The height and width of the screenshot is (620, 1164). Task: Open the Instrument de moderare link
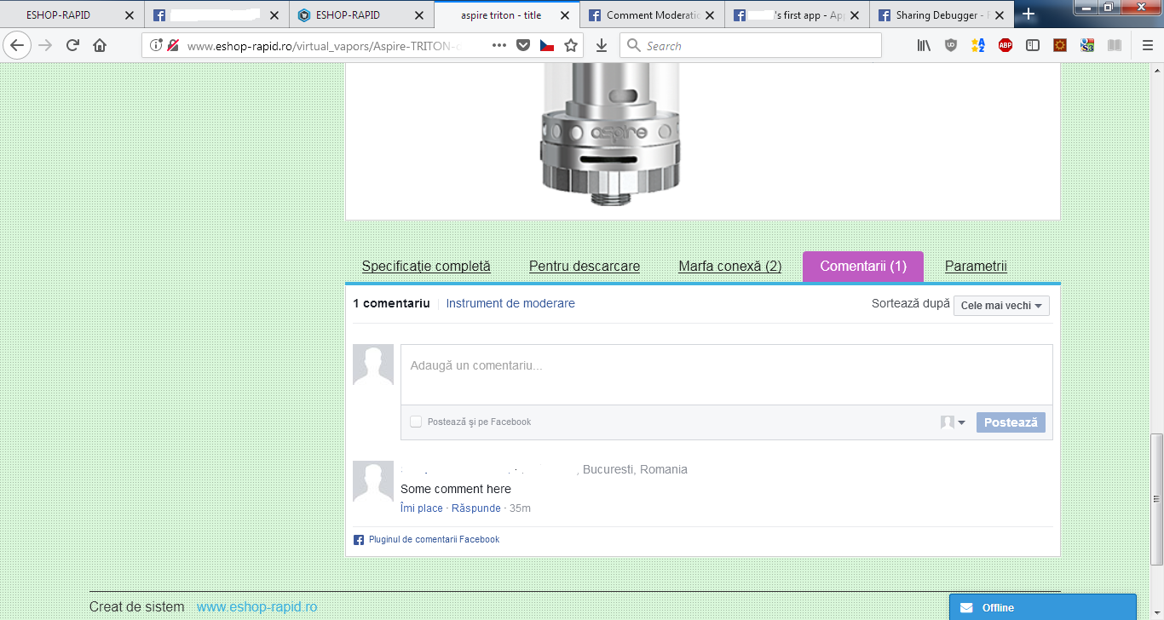coord(510,303)
